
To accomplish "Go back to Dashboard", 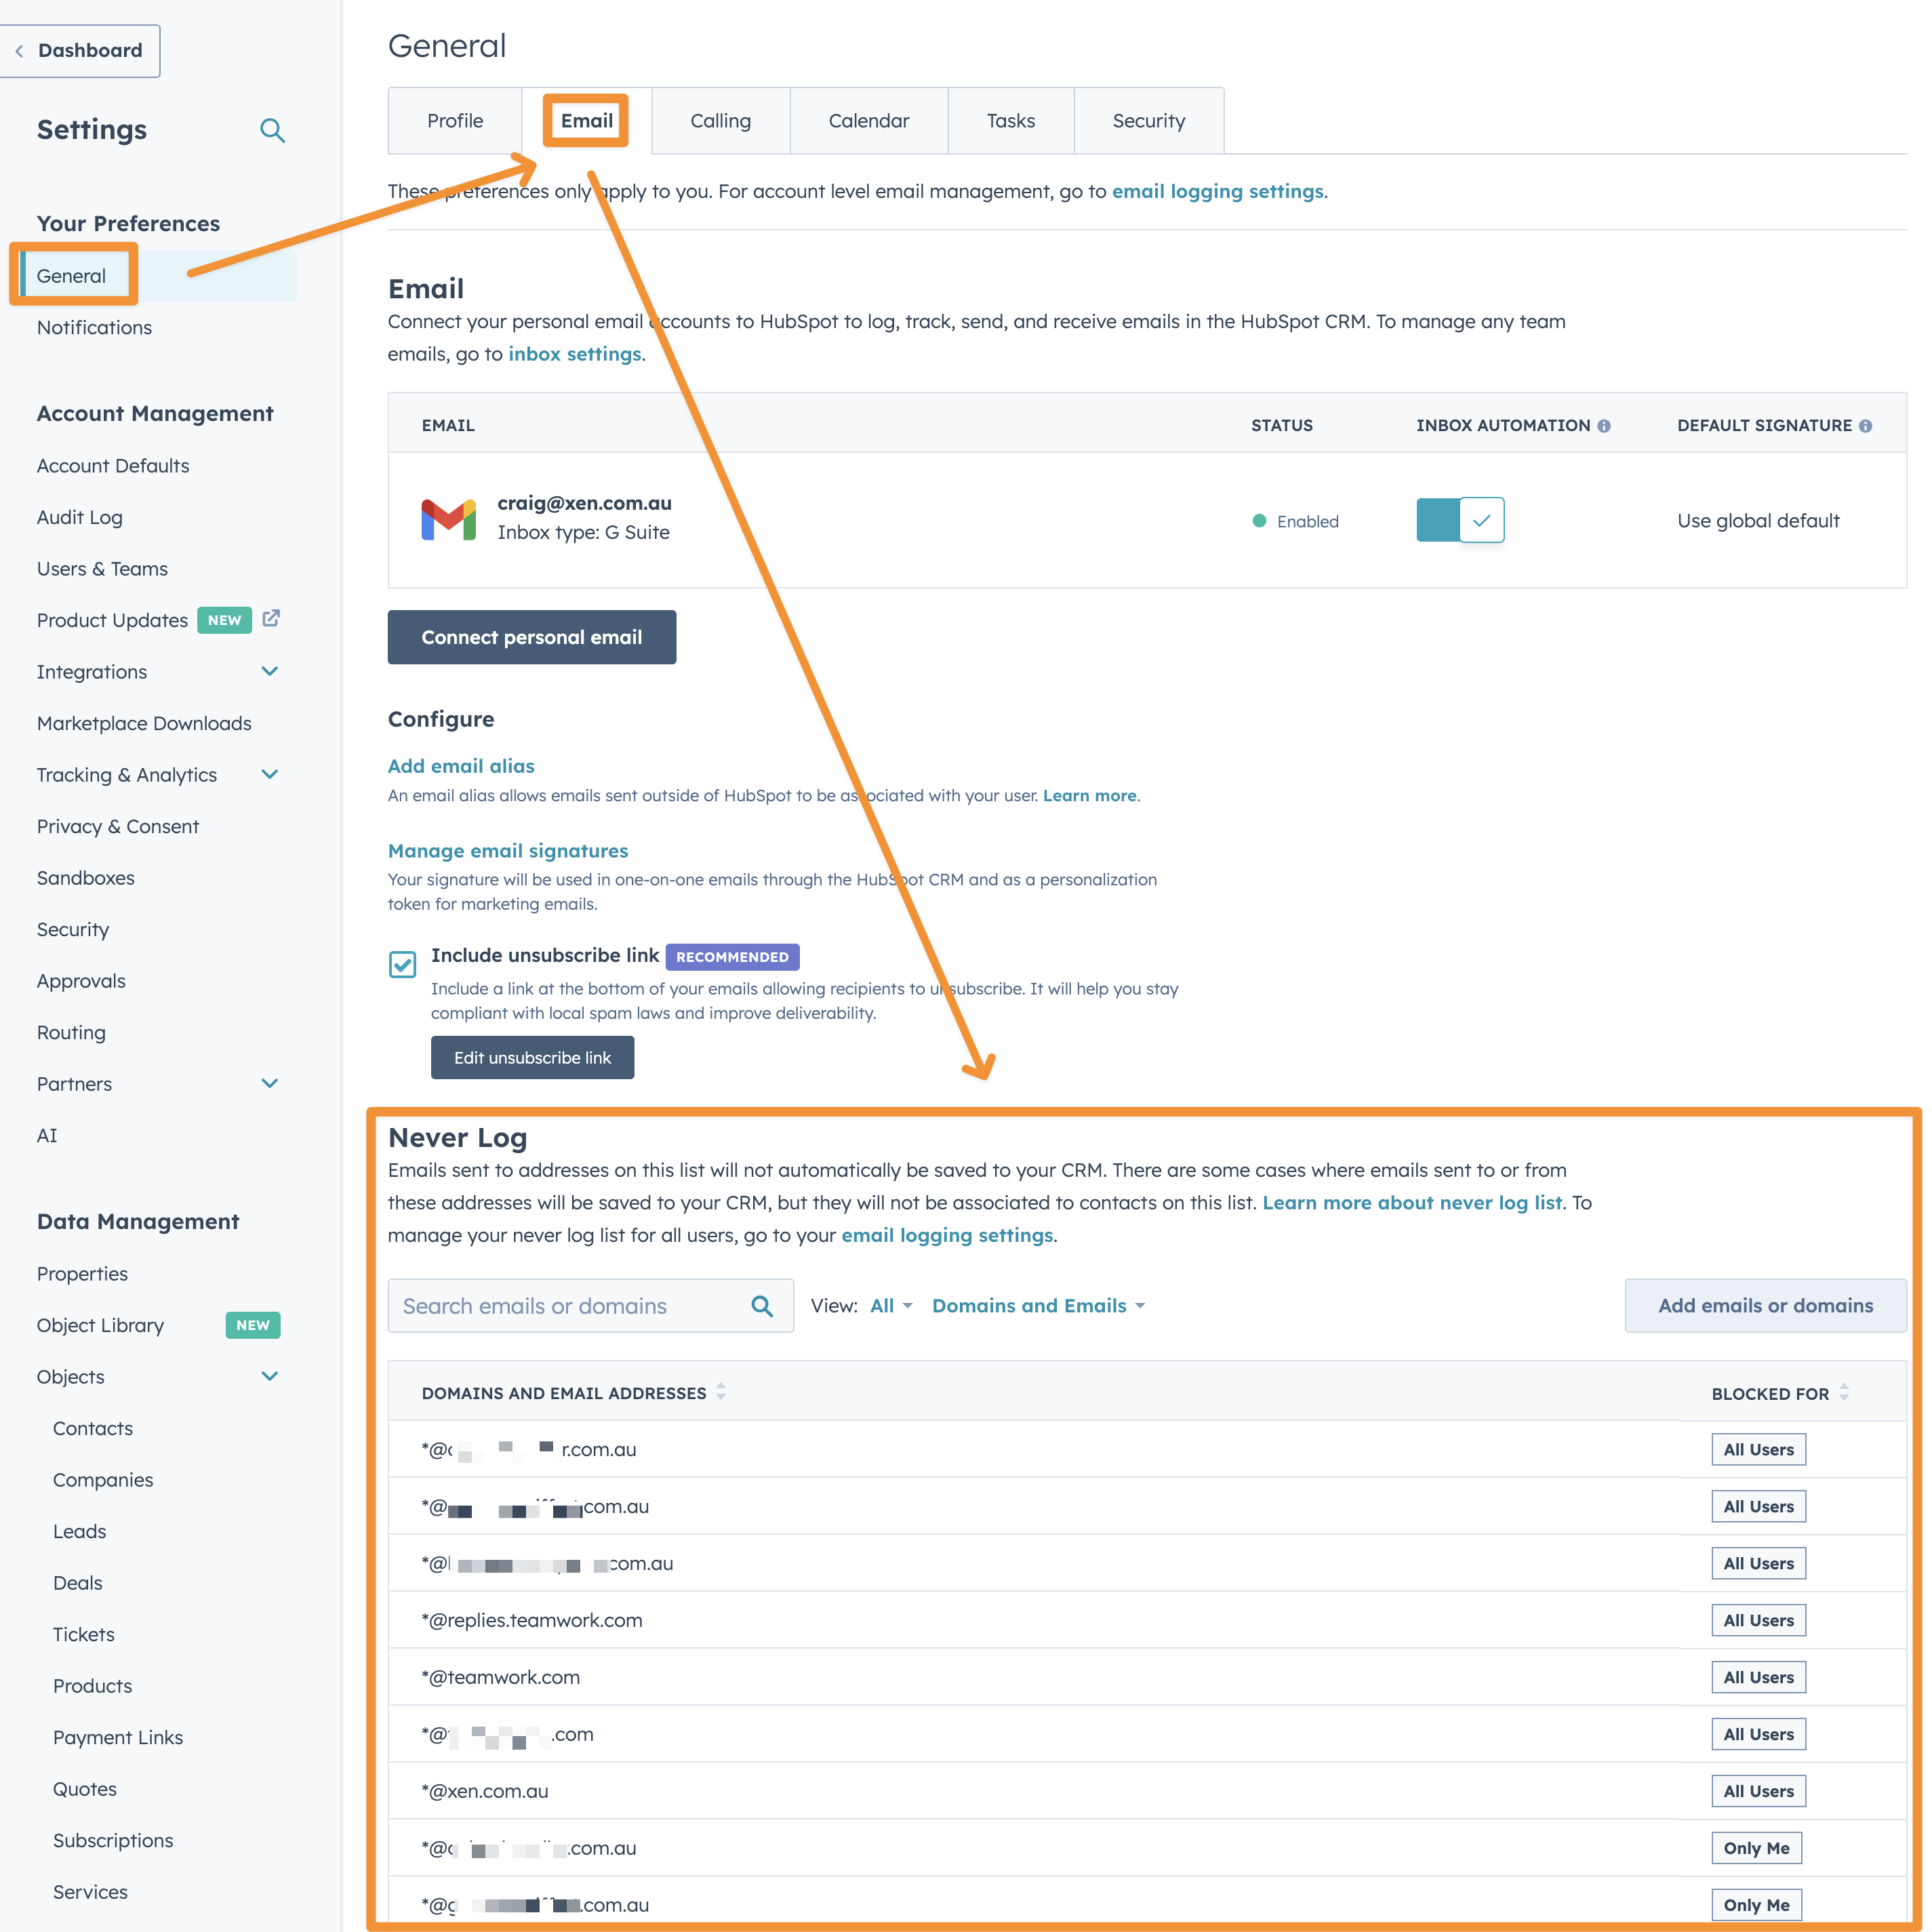I will coord(80,51).
